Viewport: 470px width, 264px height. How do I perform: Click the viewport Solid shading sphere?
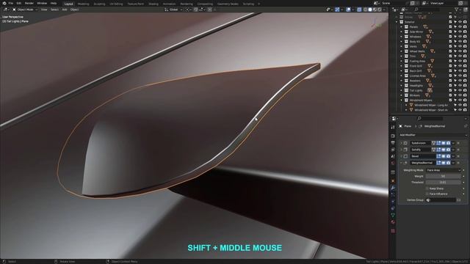pyautogui.click(x=370, y=10)
